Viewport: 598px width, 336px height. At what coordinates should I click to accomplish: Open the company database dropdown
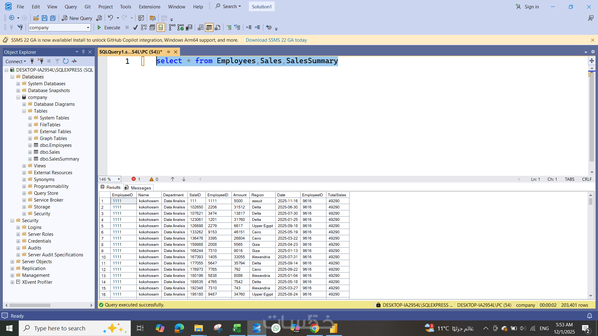point(88,28)
